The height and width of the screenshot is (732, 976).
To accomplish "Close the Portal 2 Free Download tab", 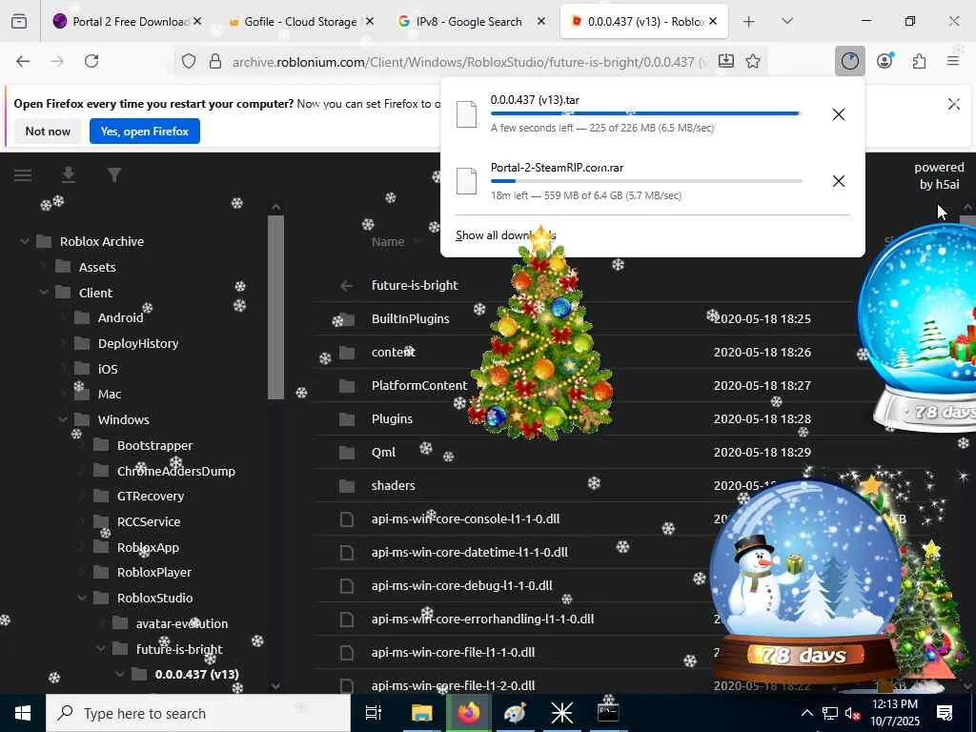I will pyautogui.click(x=197, y=22).
